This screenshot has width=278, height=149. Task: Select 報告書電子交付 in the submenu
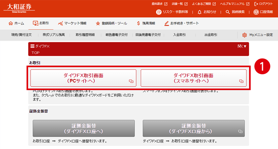tap(116, 35)
